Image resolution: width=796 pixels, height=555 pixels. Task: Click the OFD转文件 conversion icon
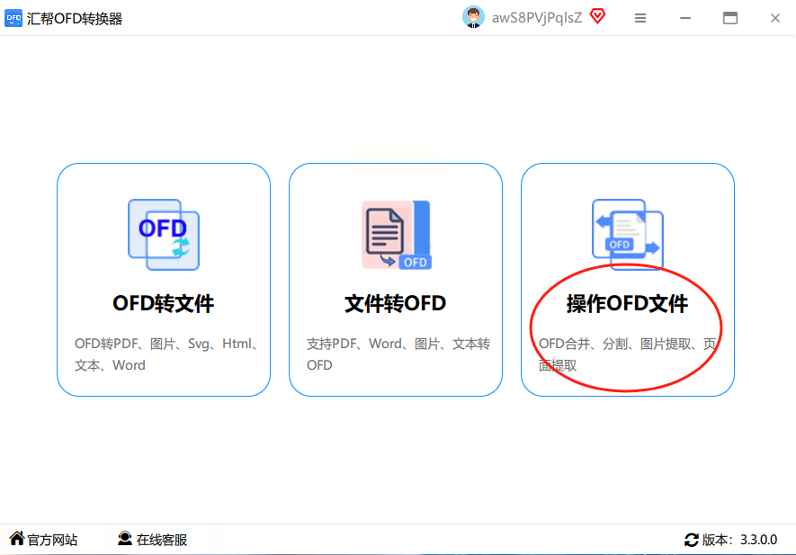pos(164,235)
